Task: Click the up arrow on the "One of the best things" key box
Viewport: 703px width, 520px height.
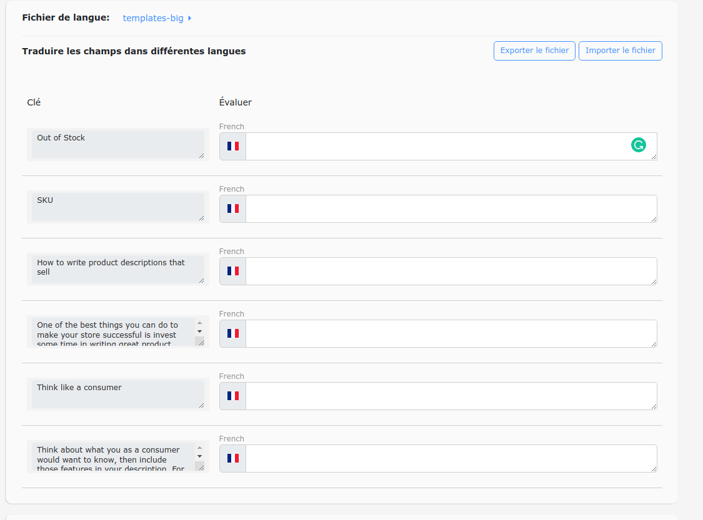Action: (x=199, y=321)
